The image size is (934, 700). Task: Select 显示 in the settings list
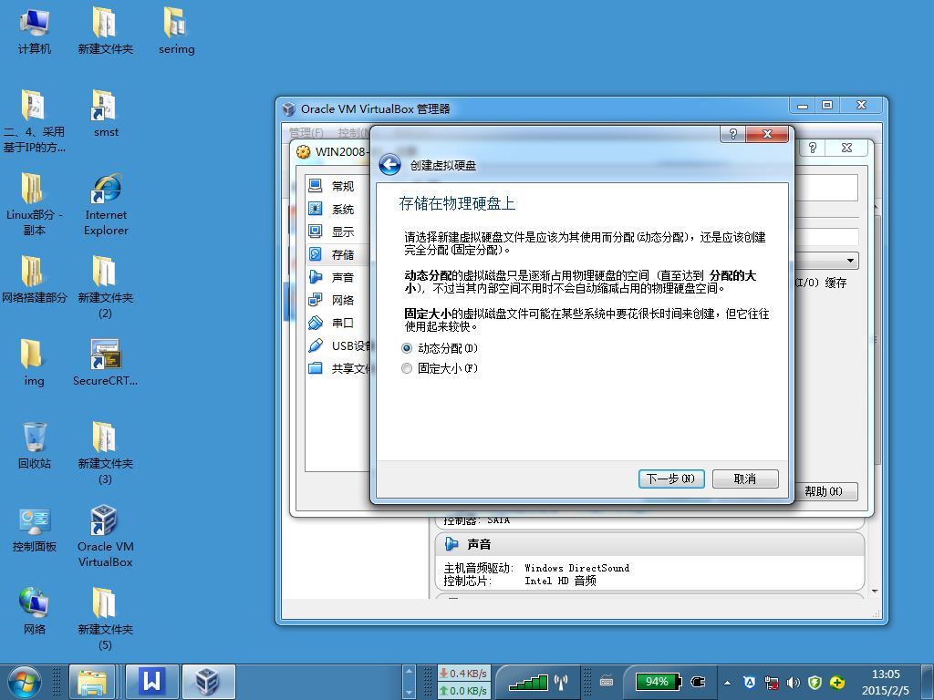point(337,232)
